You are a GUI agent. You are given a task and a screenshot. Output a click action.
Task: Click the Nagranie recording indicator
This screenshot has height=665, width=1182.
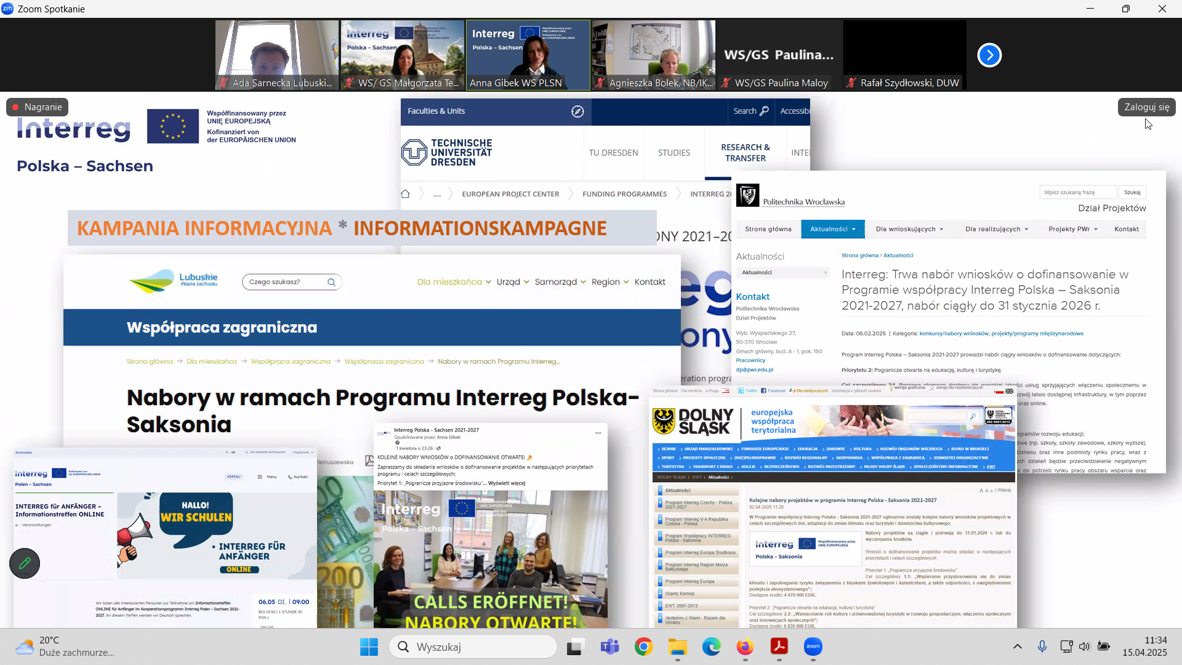coord(38,107)
